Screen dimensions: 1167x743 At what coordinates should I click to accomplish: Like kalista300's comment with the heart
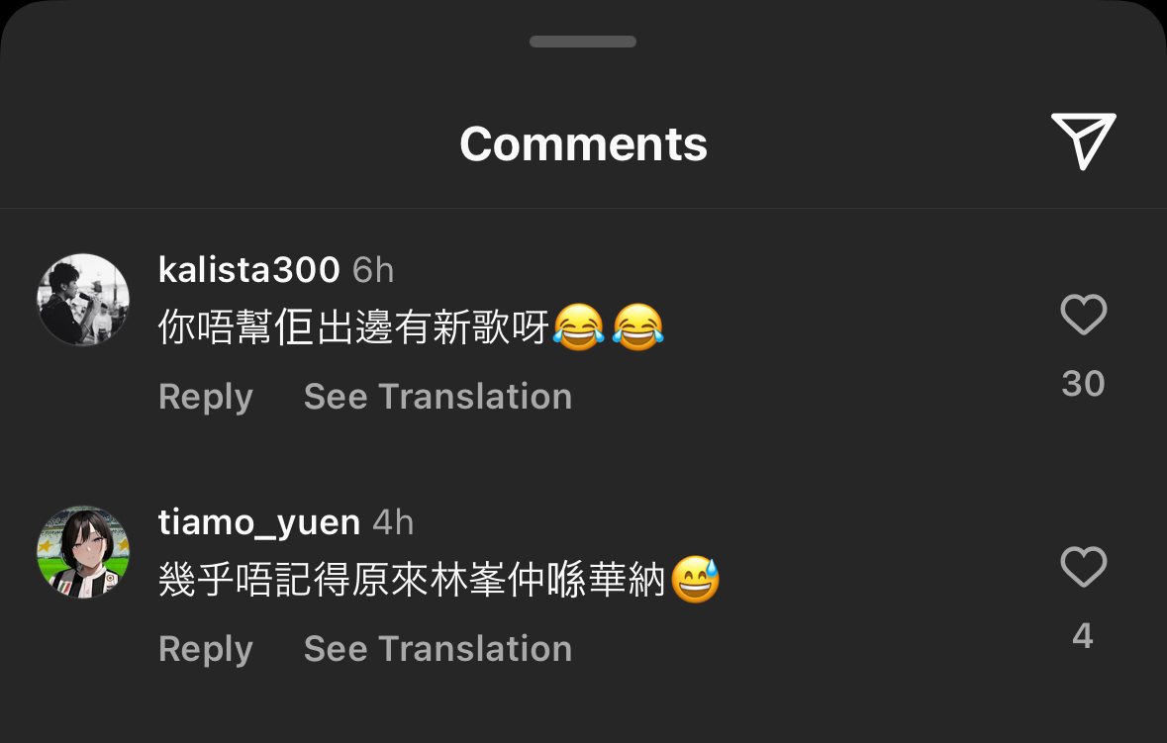coord(1084,314)
